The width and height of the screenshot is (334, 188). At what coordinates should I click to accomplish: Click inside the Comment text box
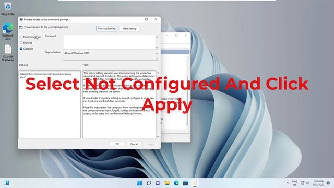click(x=109, y=42)
